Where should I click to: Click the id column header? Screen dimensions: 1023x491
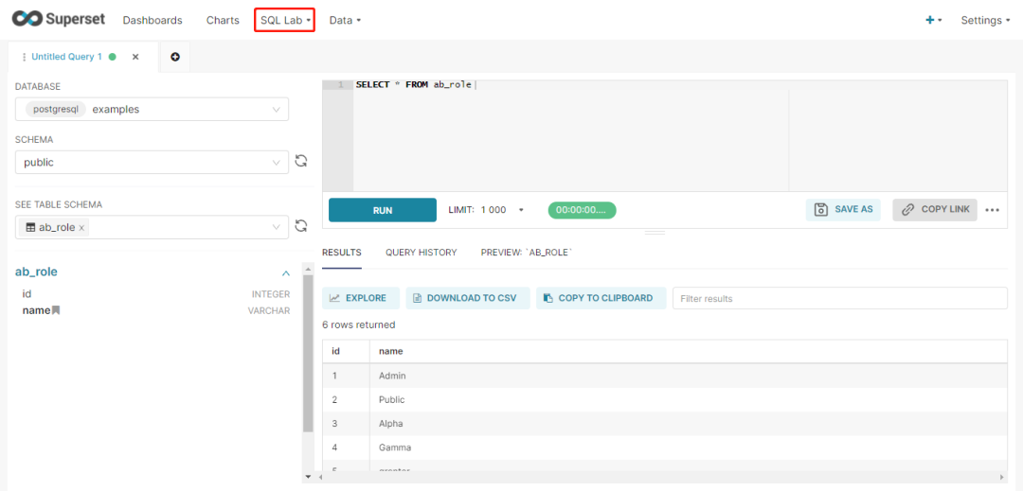click(x=346, y=351)
